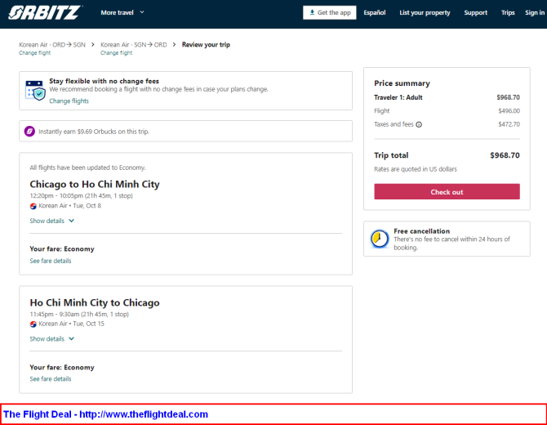Click the 11:45pm - 9:30am flight time text
The image size is (547, 425).
(79, 315)
